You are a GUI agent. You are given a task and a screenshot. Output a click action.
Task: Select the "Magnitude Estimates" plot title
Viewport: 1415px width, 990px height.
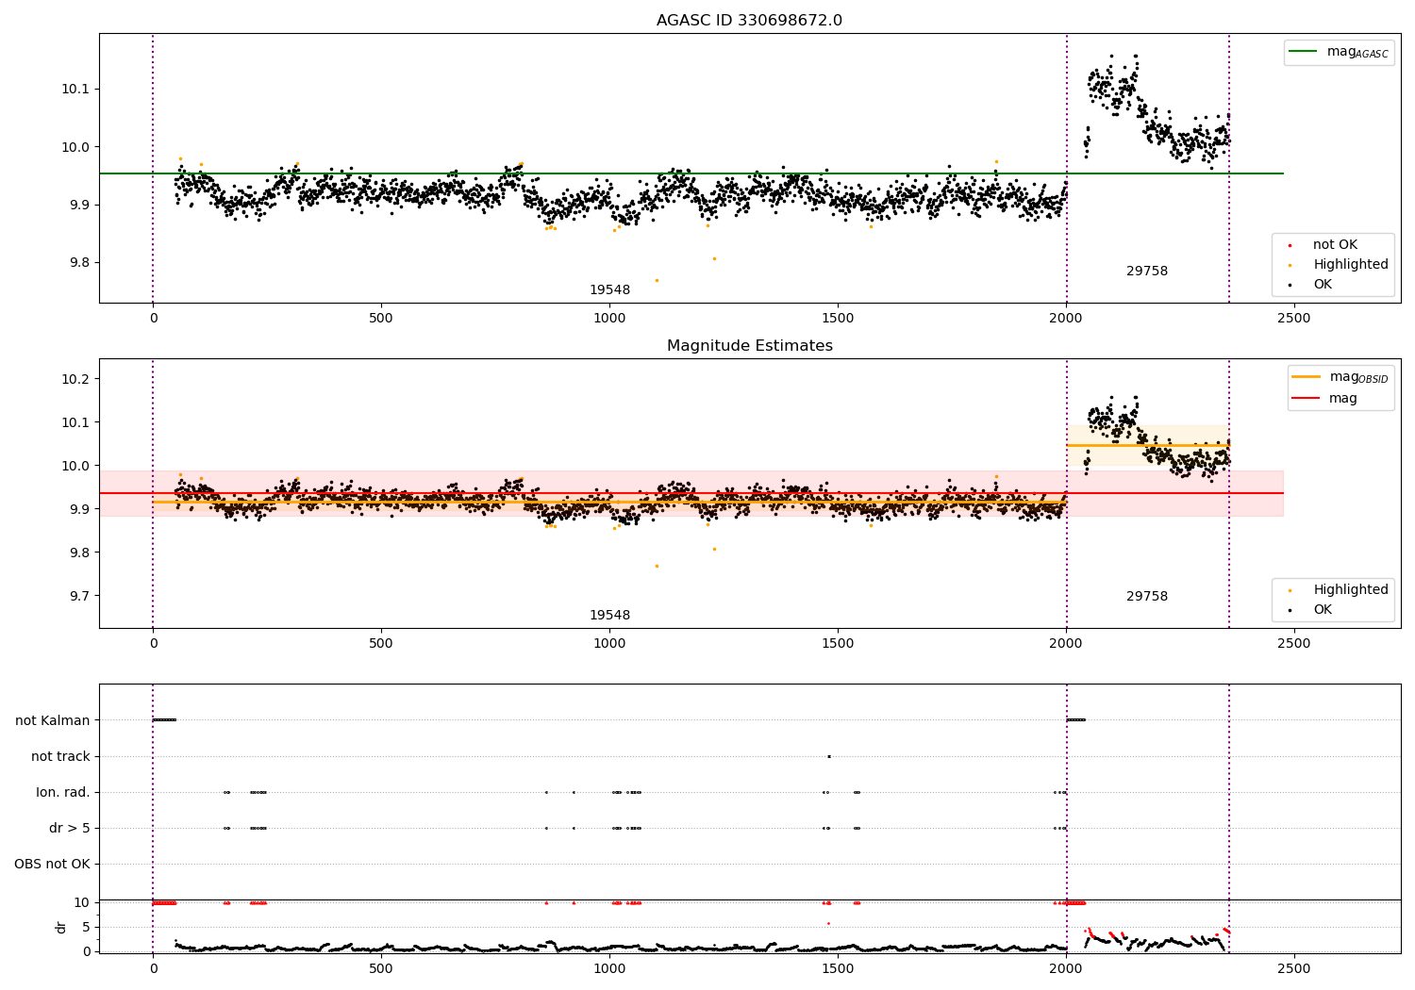point(749,346)
